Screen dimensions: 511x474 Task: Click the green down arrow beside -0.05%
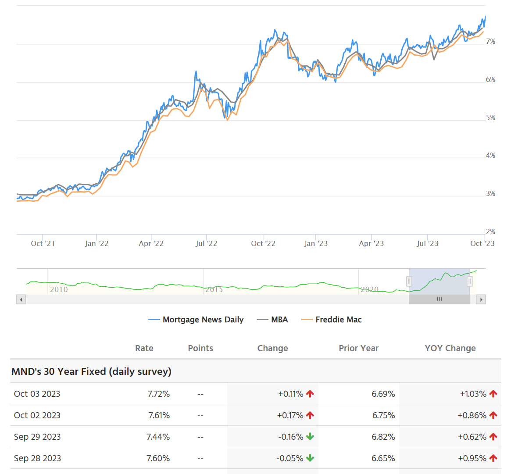click(310, 458)
